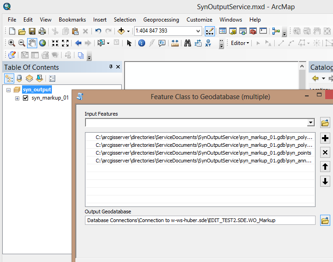Open the Bookmarks menu
The width and height of the screenshot is (333, 262).
[x=72, y=20]
